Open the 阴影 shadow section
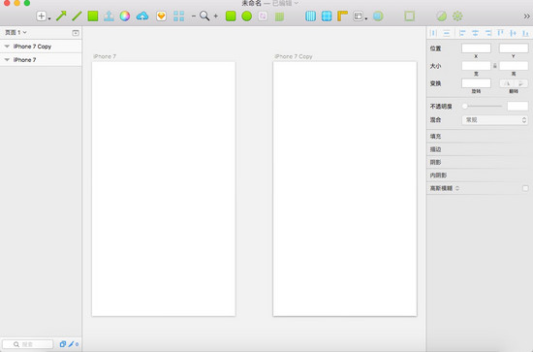 480,162
